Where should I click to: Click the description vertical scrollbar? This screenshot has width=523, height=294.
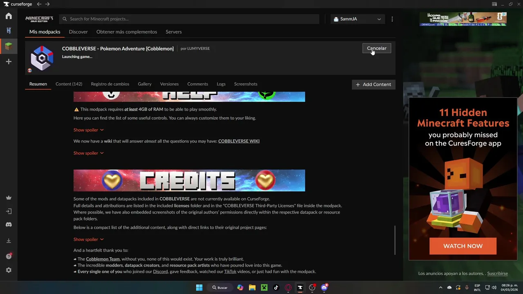pos(395,240)
